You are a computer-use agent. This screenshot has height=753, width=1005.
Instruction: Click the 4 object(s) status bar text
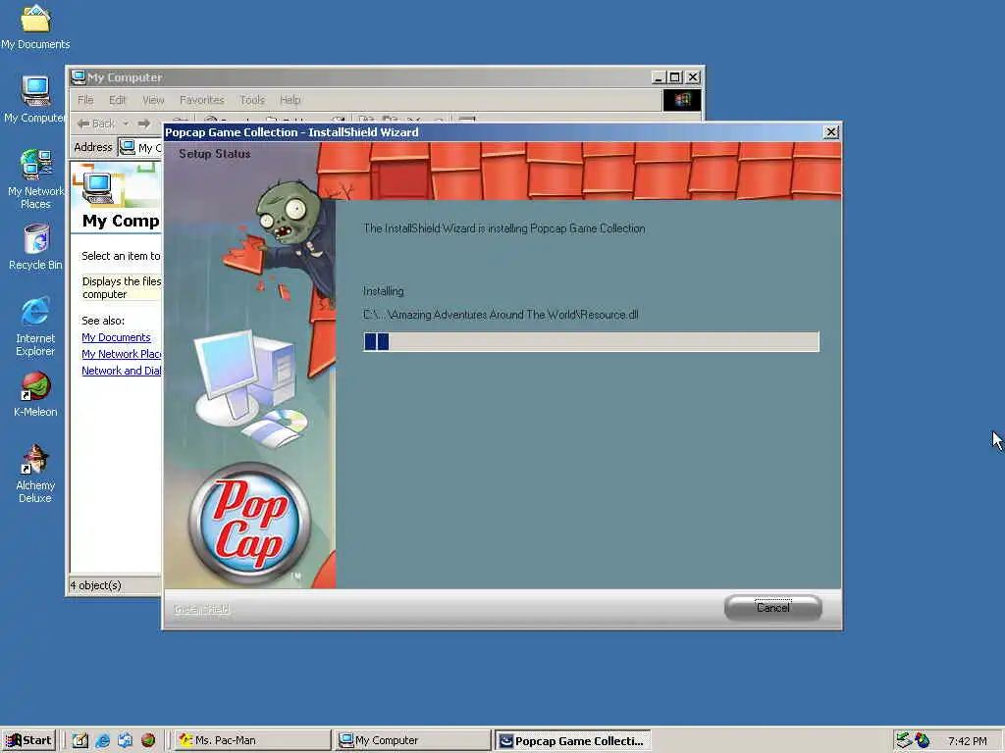95,585
